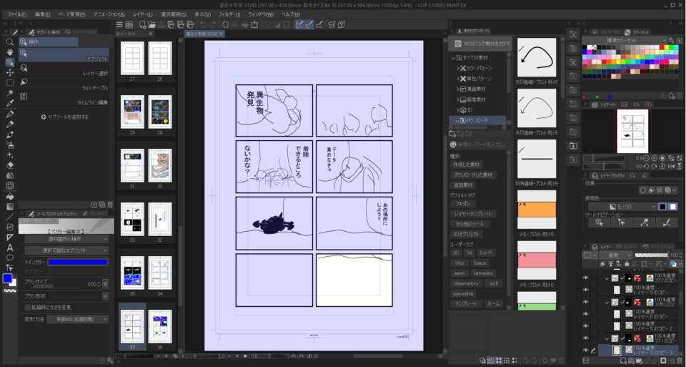This screenshot has height=367, width=686.
Task: Click the Open file folder icon
Action: (x=151, y=25)
